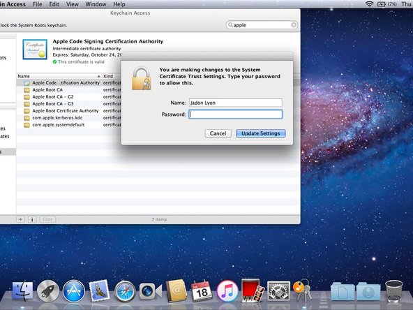Viewport: 413px width, 310px height.
Task: Focus the Password input field
Action: click(236, 115)
